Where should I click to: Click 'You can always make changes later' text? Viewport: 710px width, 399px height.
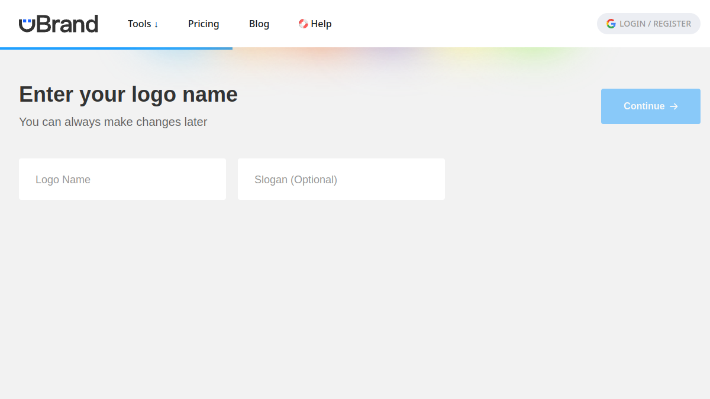113,122
